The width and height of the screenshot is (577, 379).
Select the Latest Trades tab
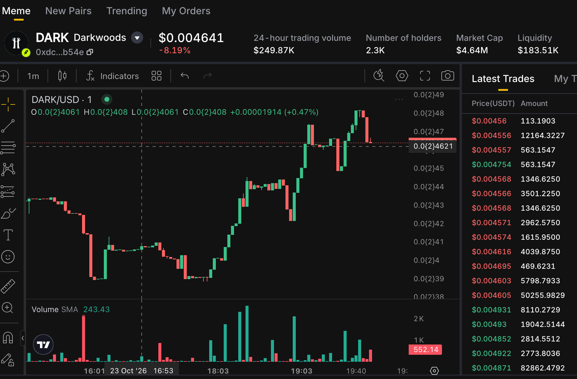pos(503,79)
